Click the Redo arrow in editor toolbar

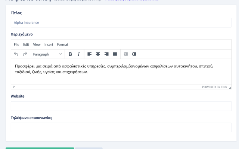point(25,54)
